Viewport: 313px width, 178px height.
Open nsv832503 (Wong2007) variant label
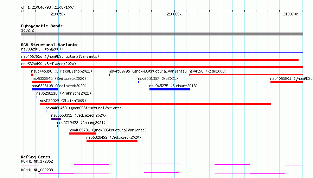tap(42, 49)
